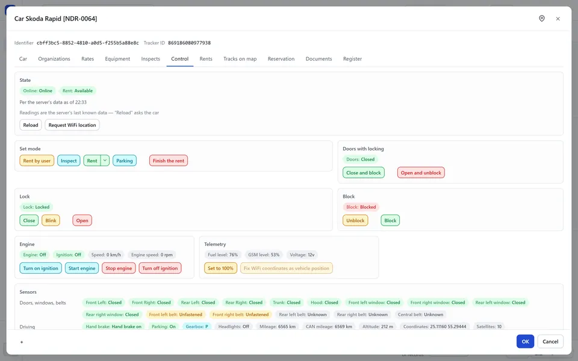This screenshot has width=578, height=361.
Task: Click the Unblock button
Action: (355, 221)
